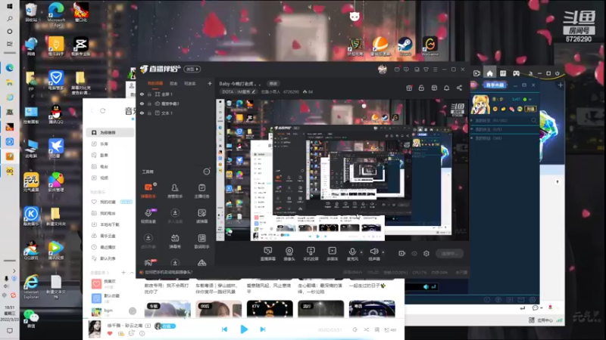Go to the previous track in the music player
Screen dimensions: 606x340
(x=224, y=329)
